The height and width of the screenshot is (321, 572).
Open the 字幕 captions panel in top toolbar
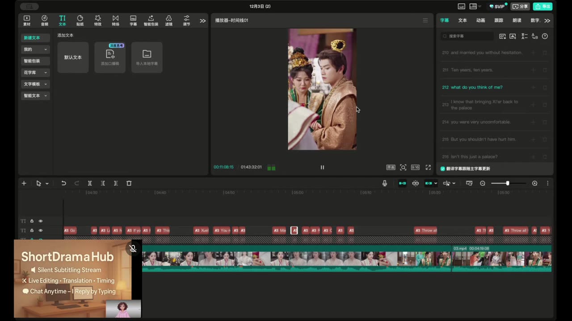click(133, 20)
